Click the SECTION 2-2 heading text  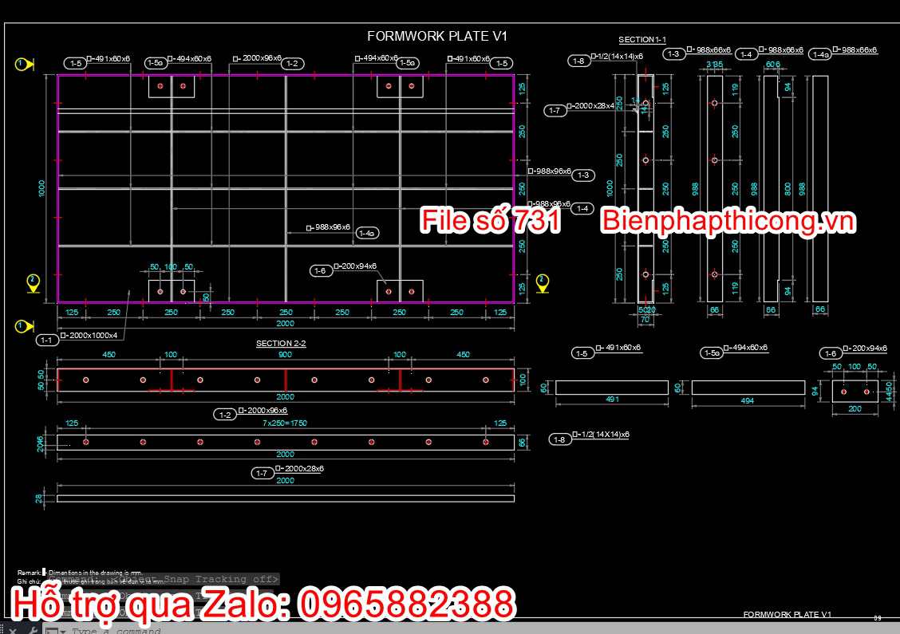pos(282,343)
